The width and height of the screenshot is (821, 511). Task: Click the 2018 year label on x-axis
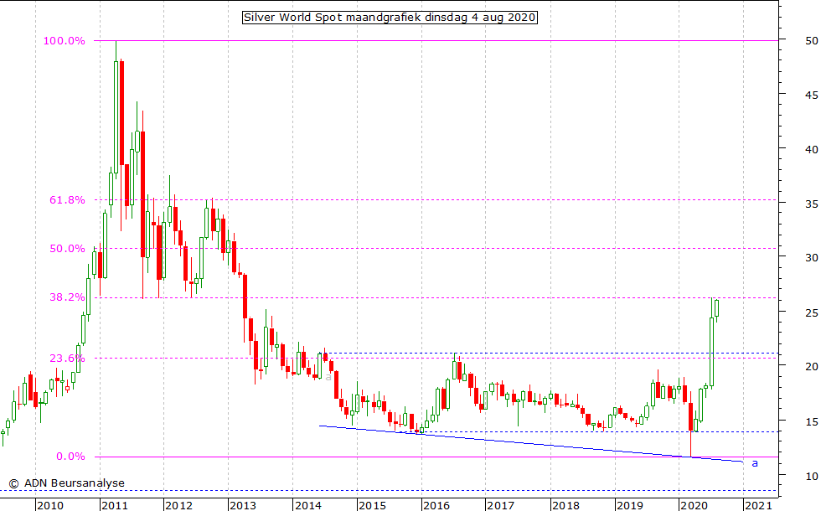pos(565,505)
